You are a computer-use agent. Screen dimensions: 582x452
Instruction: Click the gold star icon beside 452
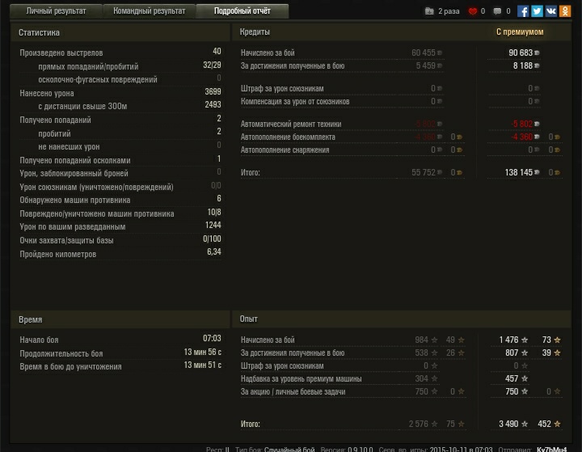557,424
